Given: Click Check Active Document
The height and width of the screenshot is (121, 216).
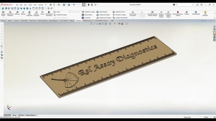Looking at the screenshot, I should point(133,13).
